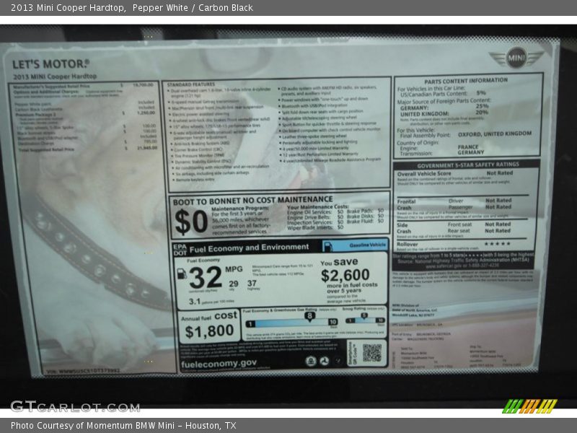Click the pump icon in Gasoline Vehicle badge
This screenshot has height=433, width=577.
pos(327,246)
